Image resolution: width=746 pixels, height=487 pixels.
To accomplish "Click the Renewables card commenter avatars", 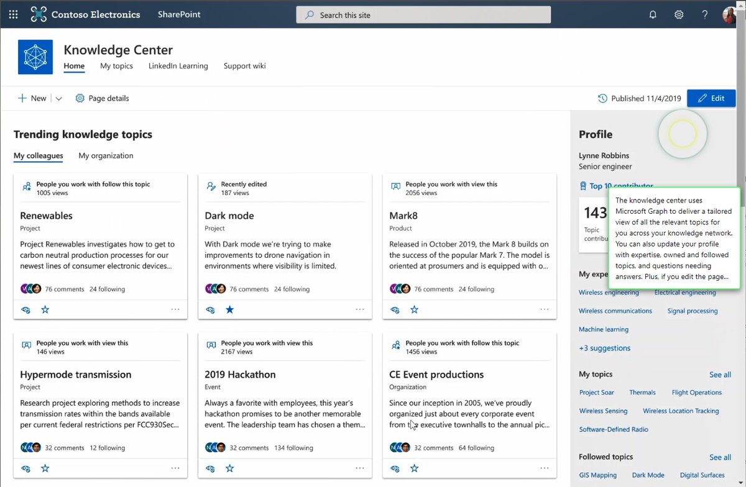I will pos(31,289).
